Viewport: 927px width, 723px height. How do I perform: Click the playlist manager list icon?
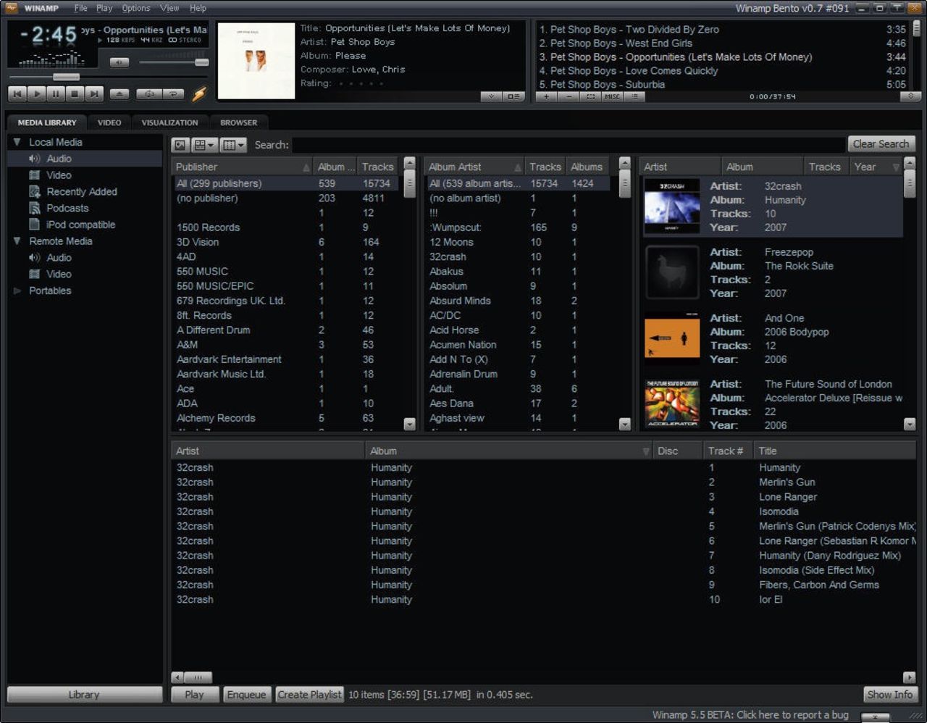(x=635, y=96)
